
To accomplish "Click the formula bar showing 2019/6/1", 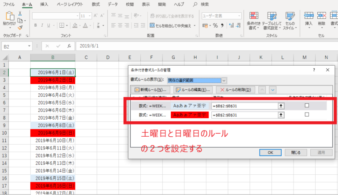I will [206, 46].
